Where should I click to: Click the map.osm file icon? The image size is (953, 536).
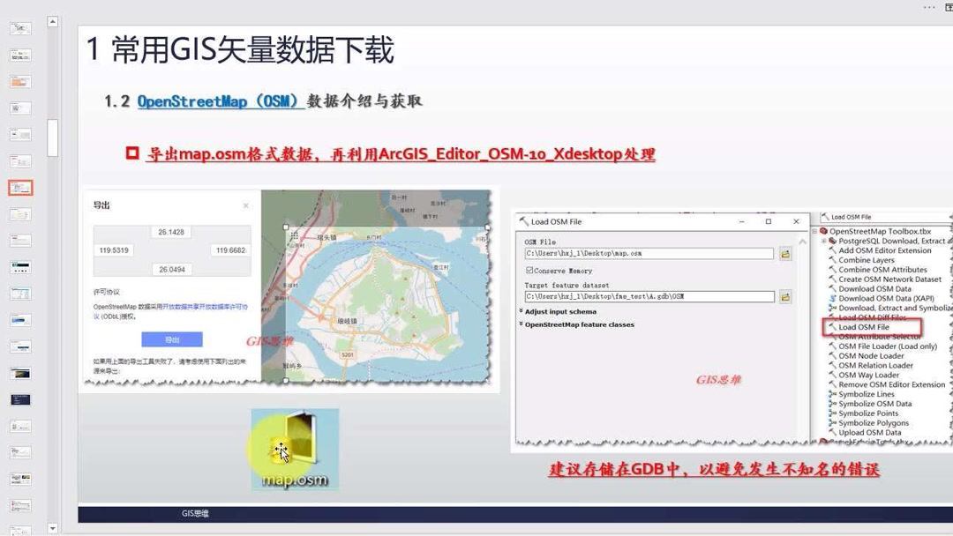(294, 445)
